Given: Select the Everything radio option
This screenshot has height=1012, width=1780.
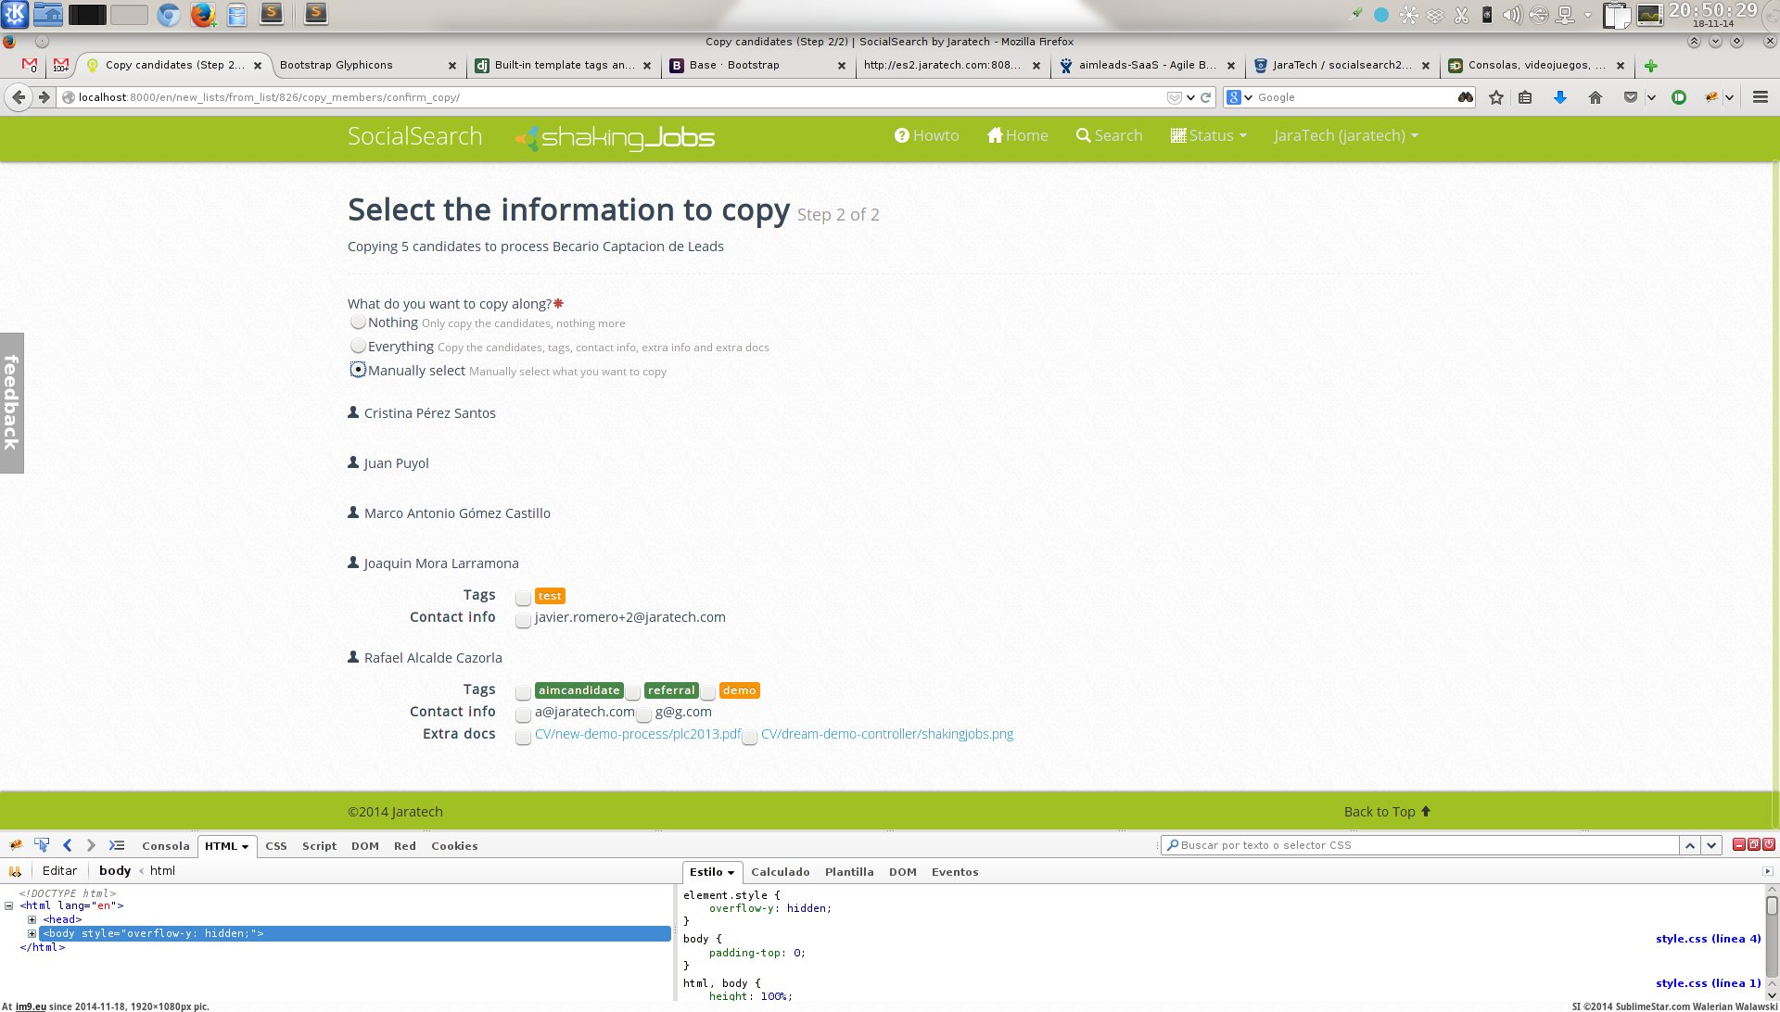Looking at the screenshot, I should point(358,347).
